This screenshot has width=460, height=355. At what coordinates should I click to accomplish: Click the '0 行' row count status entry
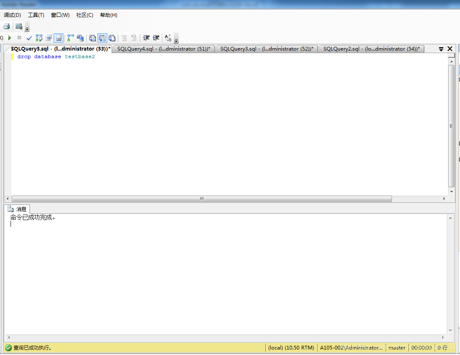[x=442, y=348]
